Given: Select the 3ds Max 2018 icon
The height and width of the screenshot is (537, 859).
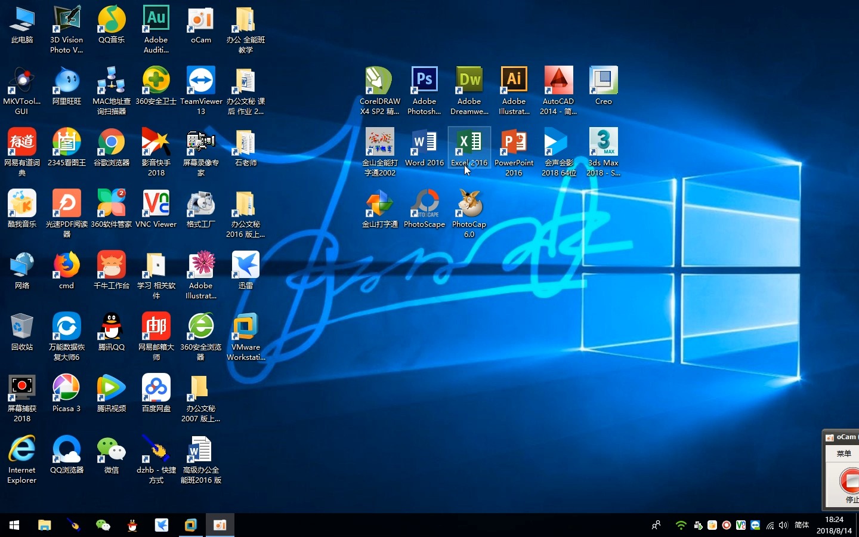Looking at the screenshot, I should 603,152.
